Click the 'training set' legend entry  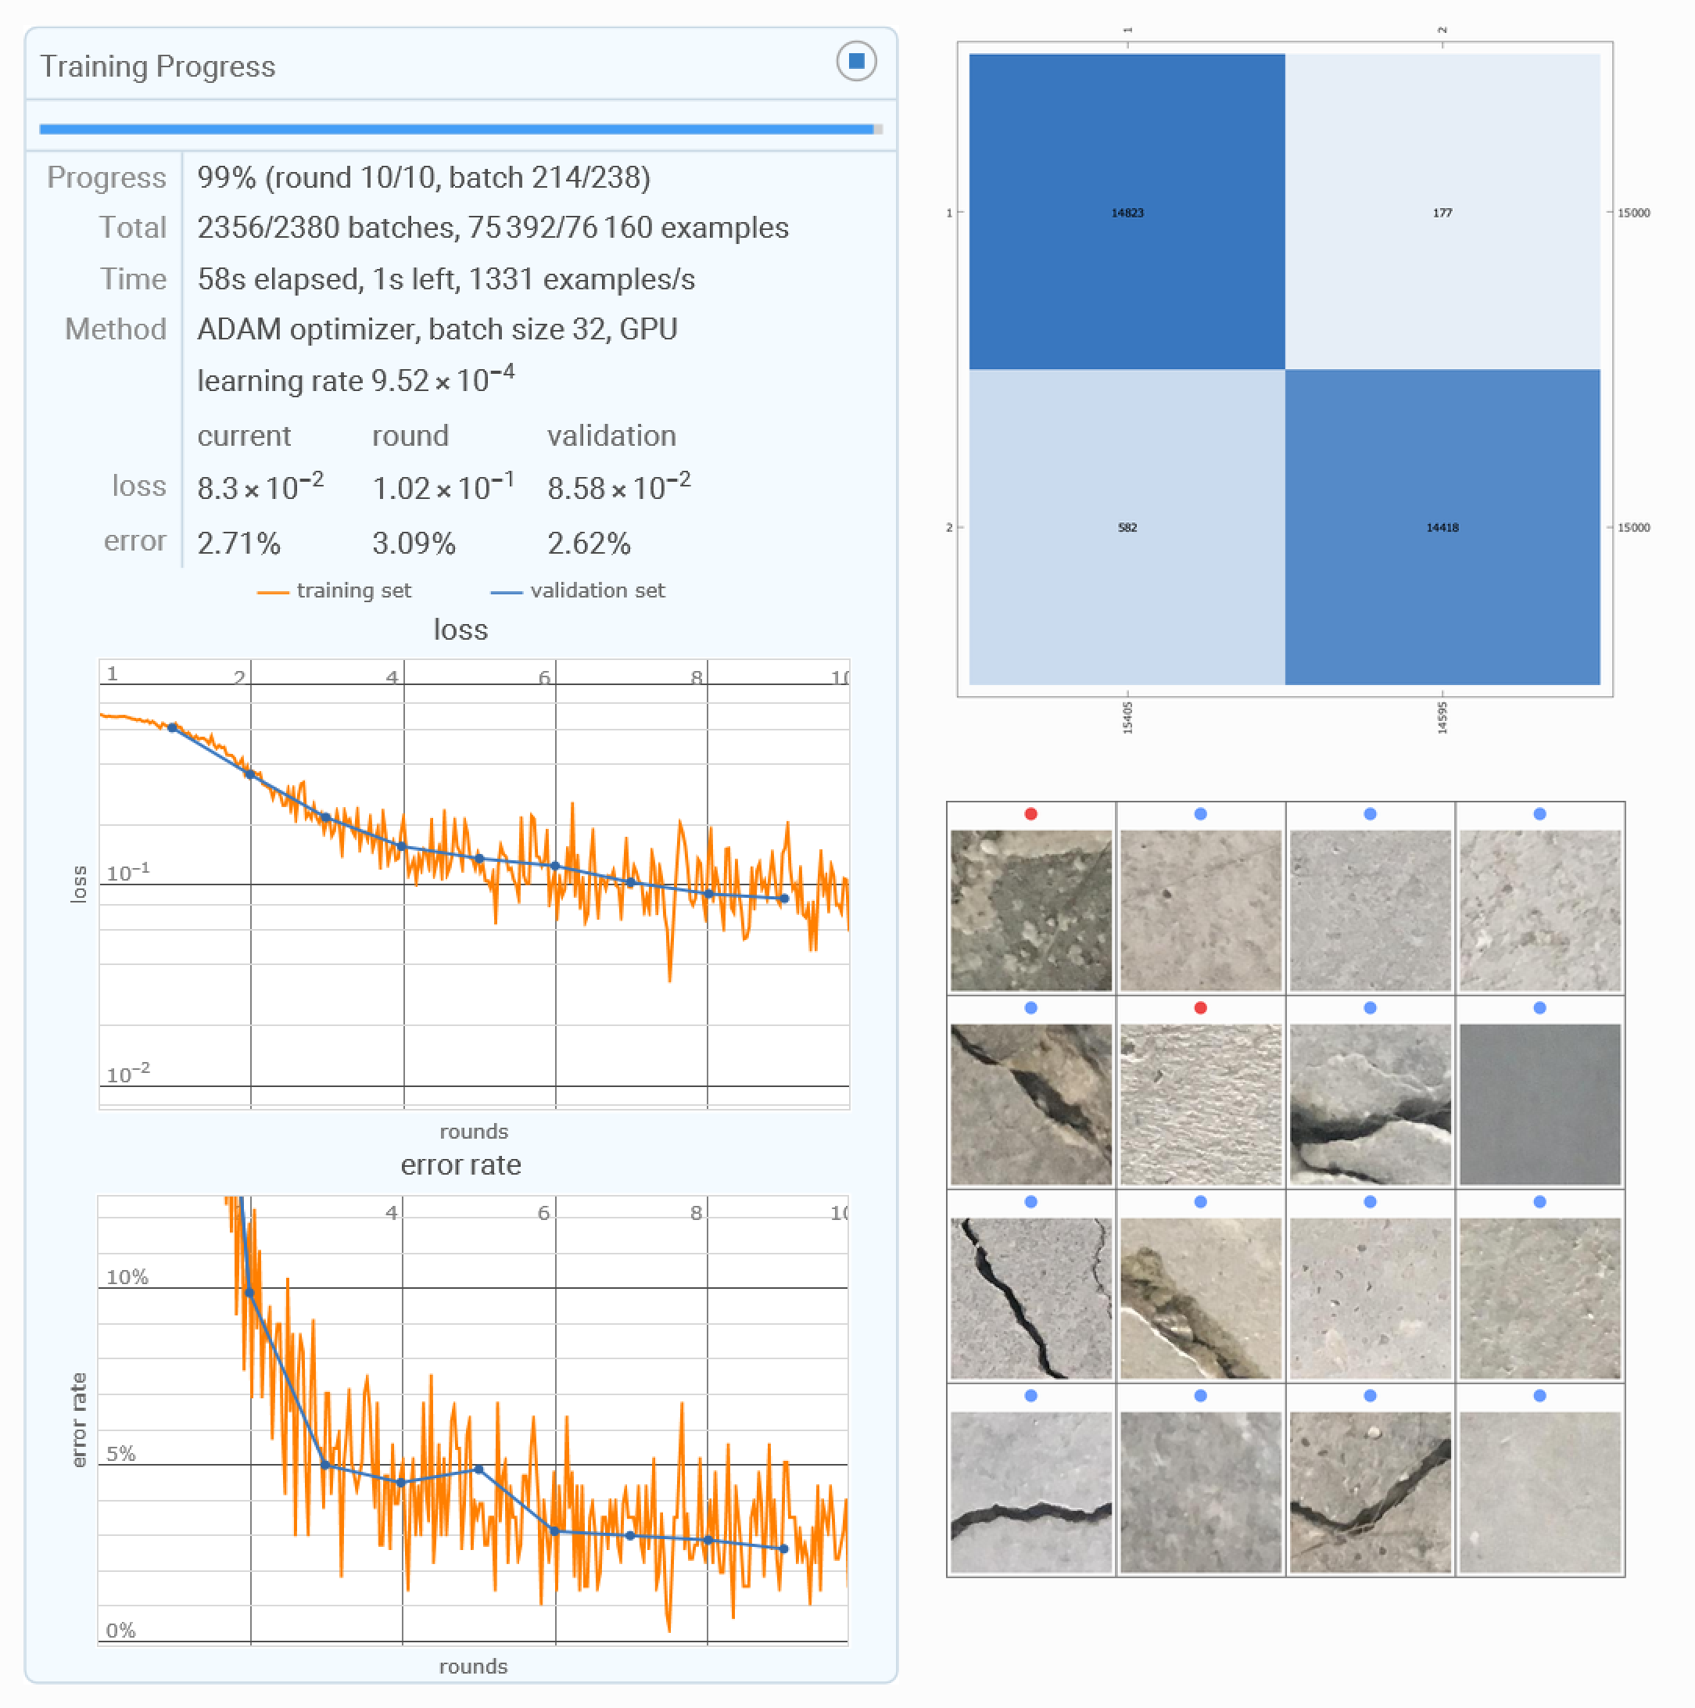click(x=334, y=590)
